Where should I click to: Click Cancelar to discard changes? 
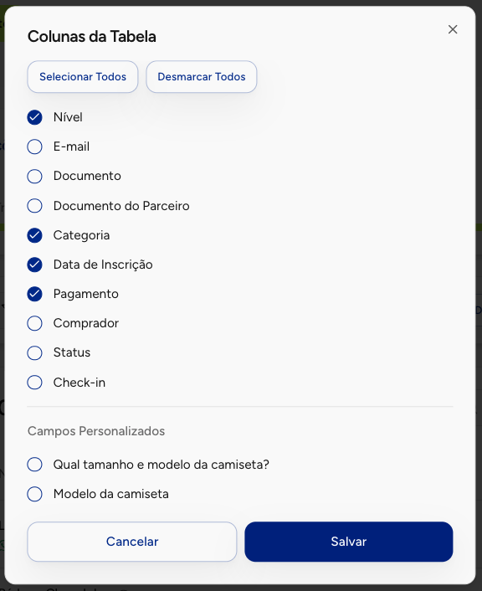[x=132, y=542]
